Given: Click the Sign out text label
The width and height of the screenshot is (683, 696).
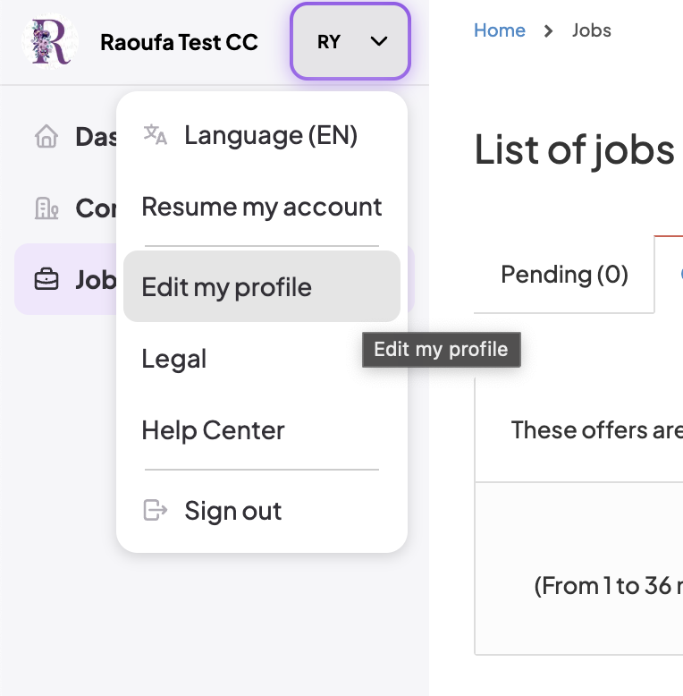Looking at the screenshot, I should coord(233,511).
